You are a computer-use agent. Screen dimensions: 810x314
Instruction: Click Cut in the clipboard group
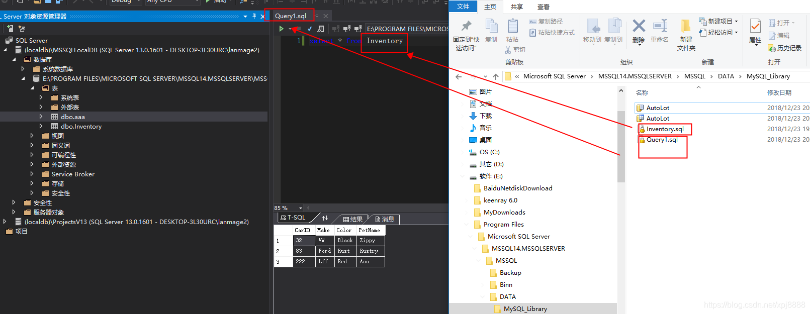515,50
